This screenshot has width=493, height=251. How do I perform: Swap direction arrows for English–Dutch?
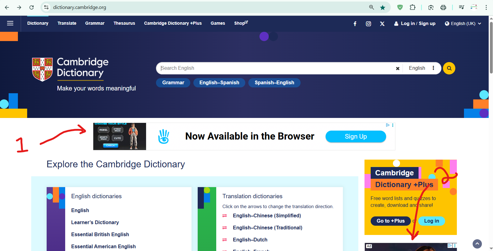click(225, 240)
